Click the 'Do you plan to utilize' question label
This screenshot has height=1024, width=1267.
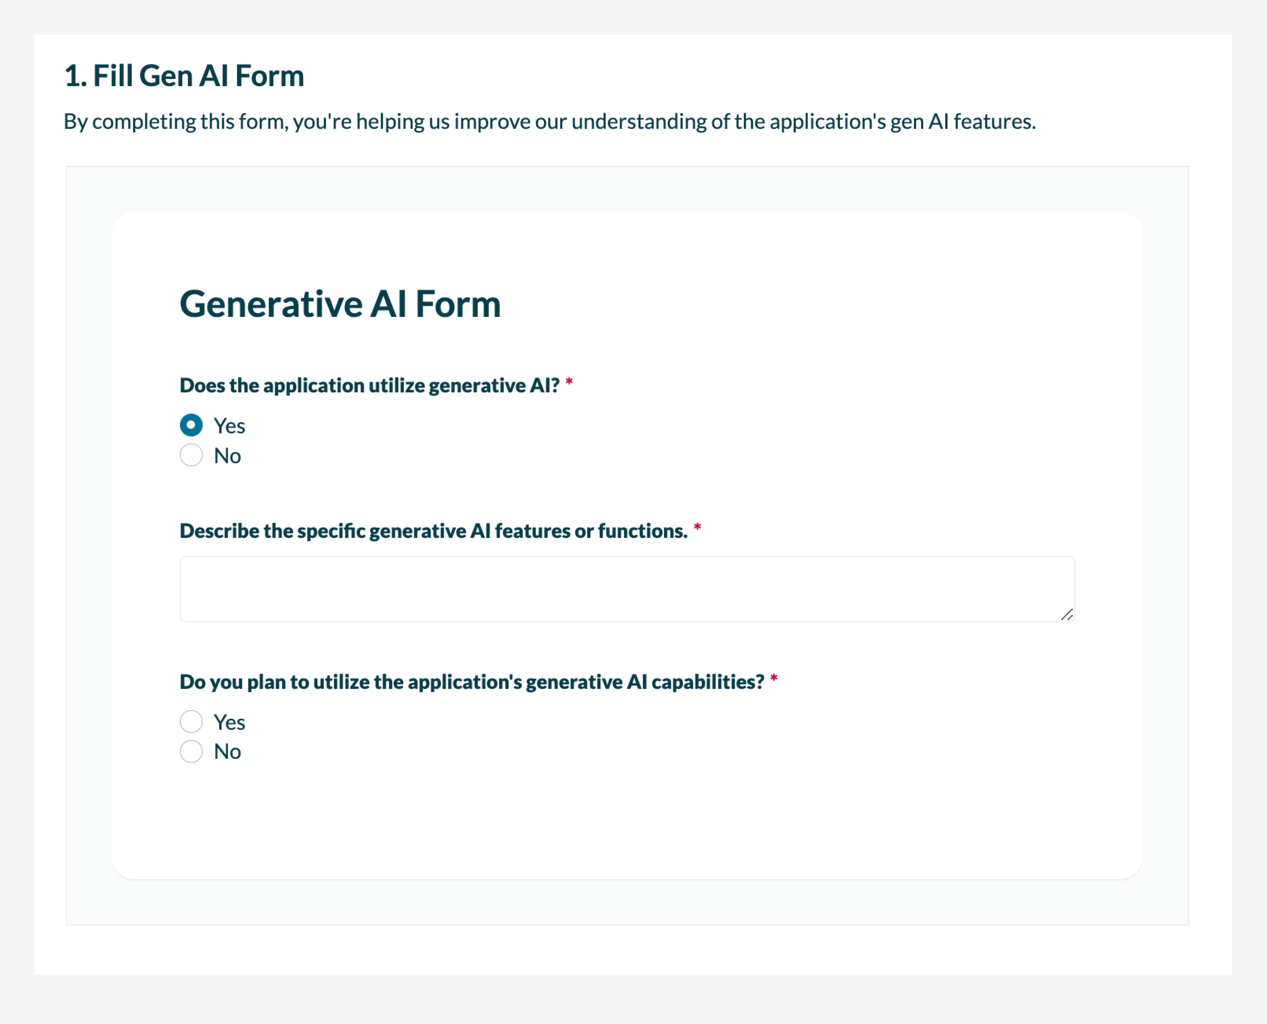pos(472,682)
